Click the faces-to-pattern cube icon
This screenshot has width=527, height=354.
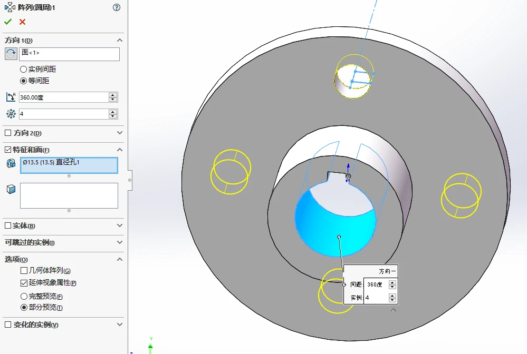pyautogui.click(x=11, y=189)
